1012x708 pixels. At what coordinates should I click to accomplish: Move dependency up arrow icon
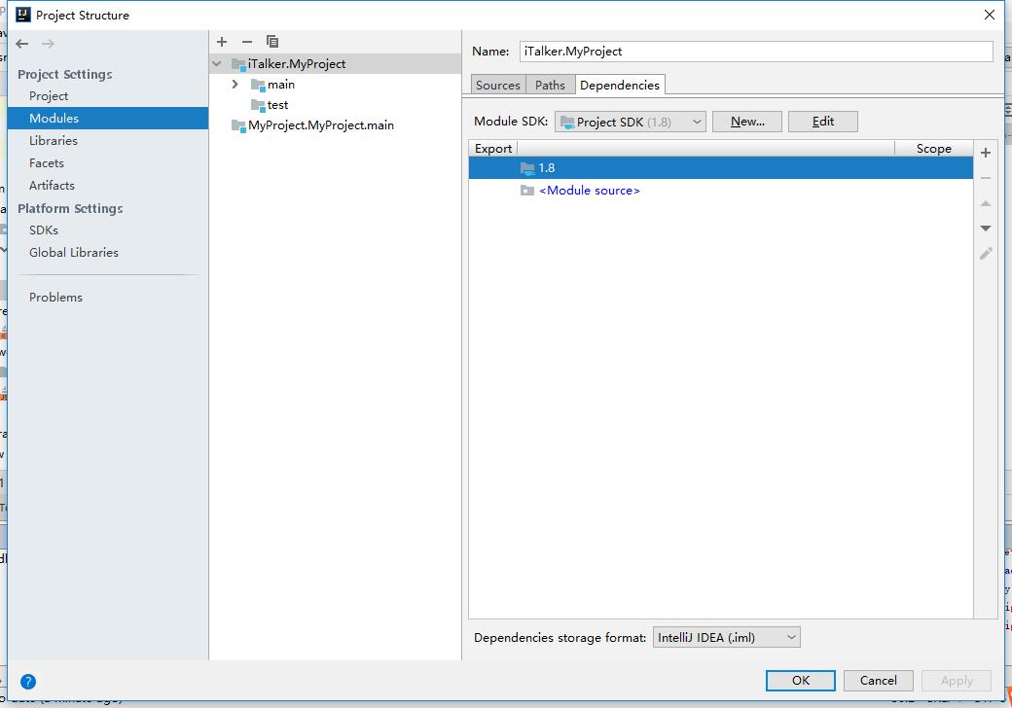[986, 204]
